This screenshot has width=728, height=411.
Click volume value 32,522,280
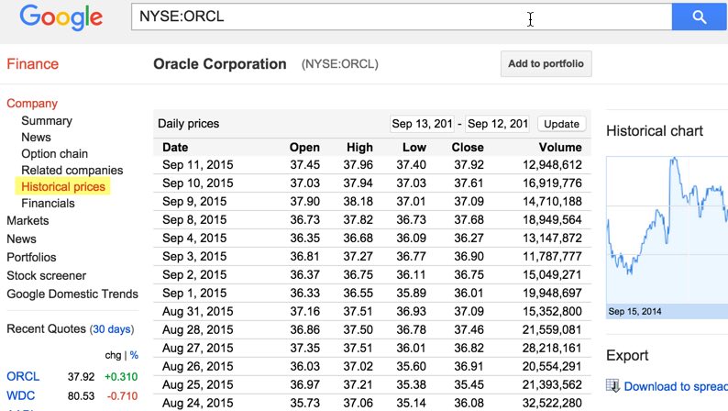pos(552,403)
